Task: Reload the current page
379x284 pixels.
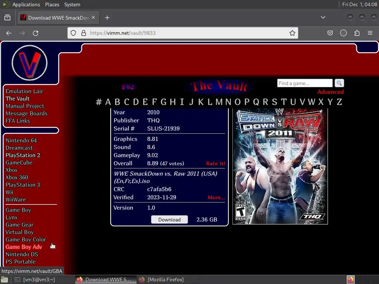Action: [36, 33]
